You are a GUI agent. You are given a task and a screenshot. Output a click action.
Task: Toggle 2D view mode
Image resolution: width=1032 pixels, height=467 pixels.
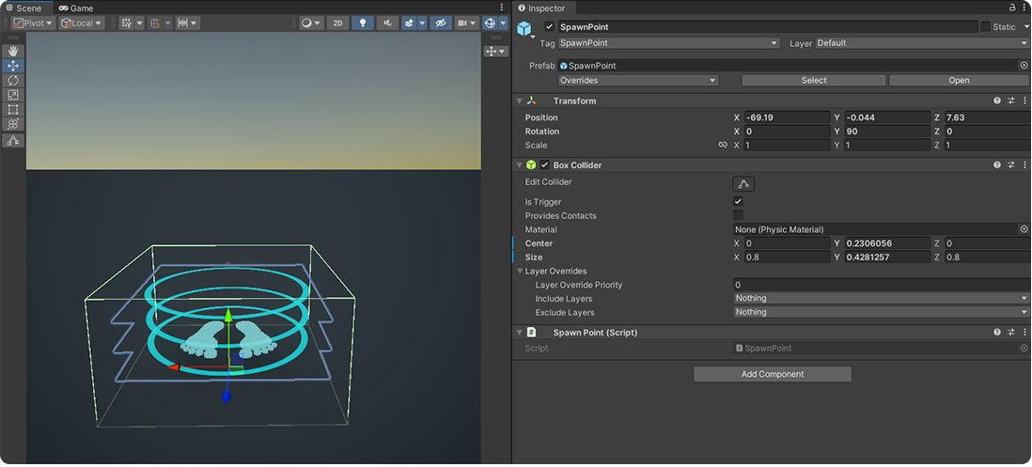coord(338,23)
